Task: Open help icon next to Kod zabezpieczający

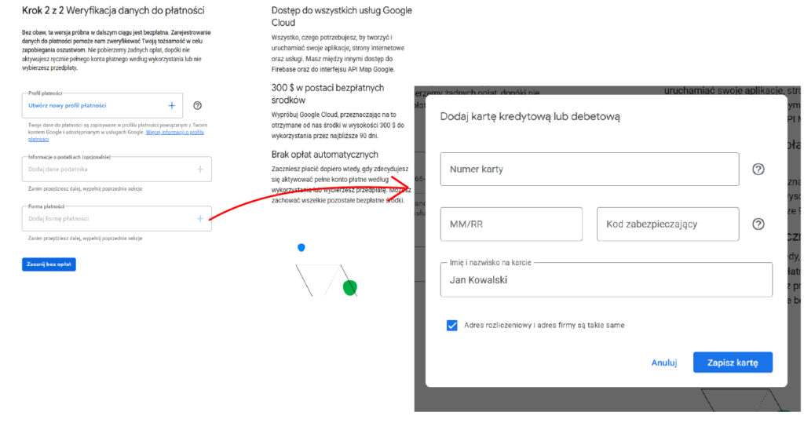Action: click(758, 224)
